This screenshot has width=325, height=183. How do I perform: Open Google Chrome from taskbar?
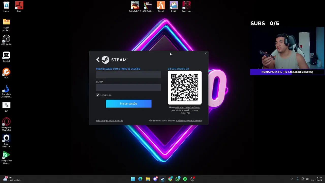pyautogui.click(x=170, y=179)
